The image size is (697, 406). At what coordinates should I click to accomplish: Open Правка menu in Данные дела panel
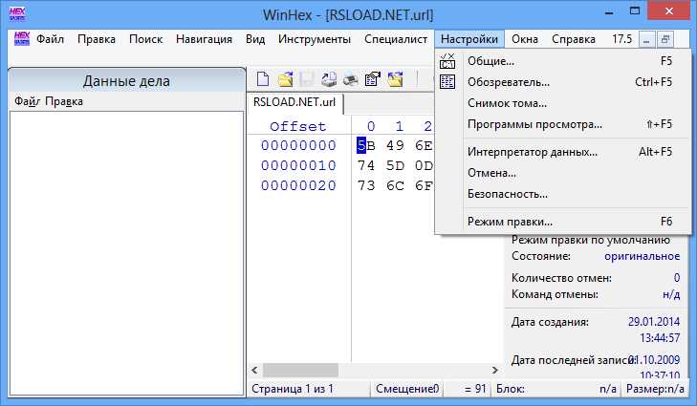coord(64,101)
